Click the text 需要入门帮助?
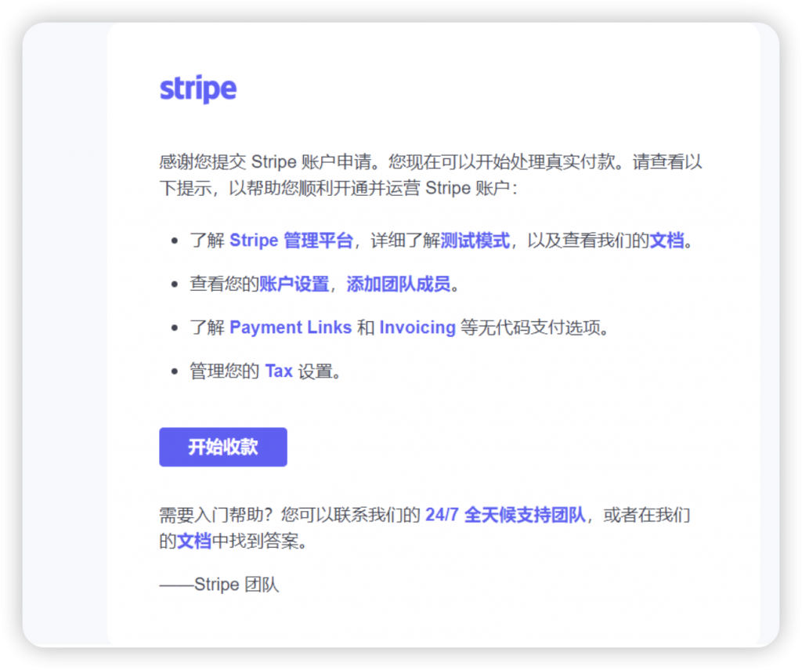This screenshot has width=802, height=670. point(216,514)
